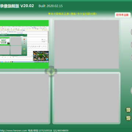Select the empty gray bottom-right video panel

point(87,98)
